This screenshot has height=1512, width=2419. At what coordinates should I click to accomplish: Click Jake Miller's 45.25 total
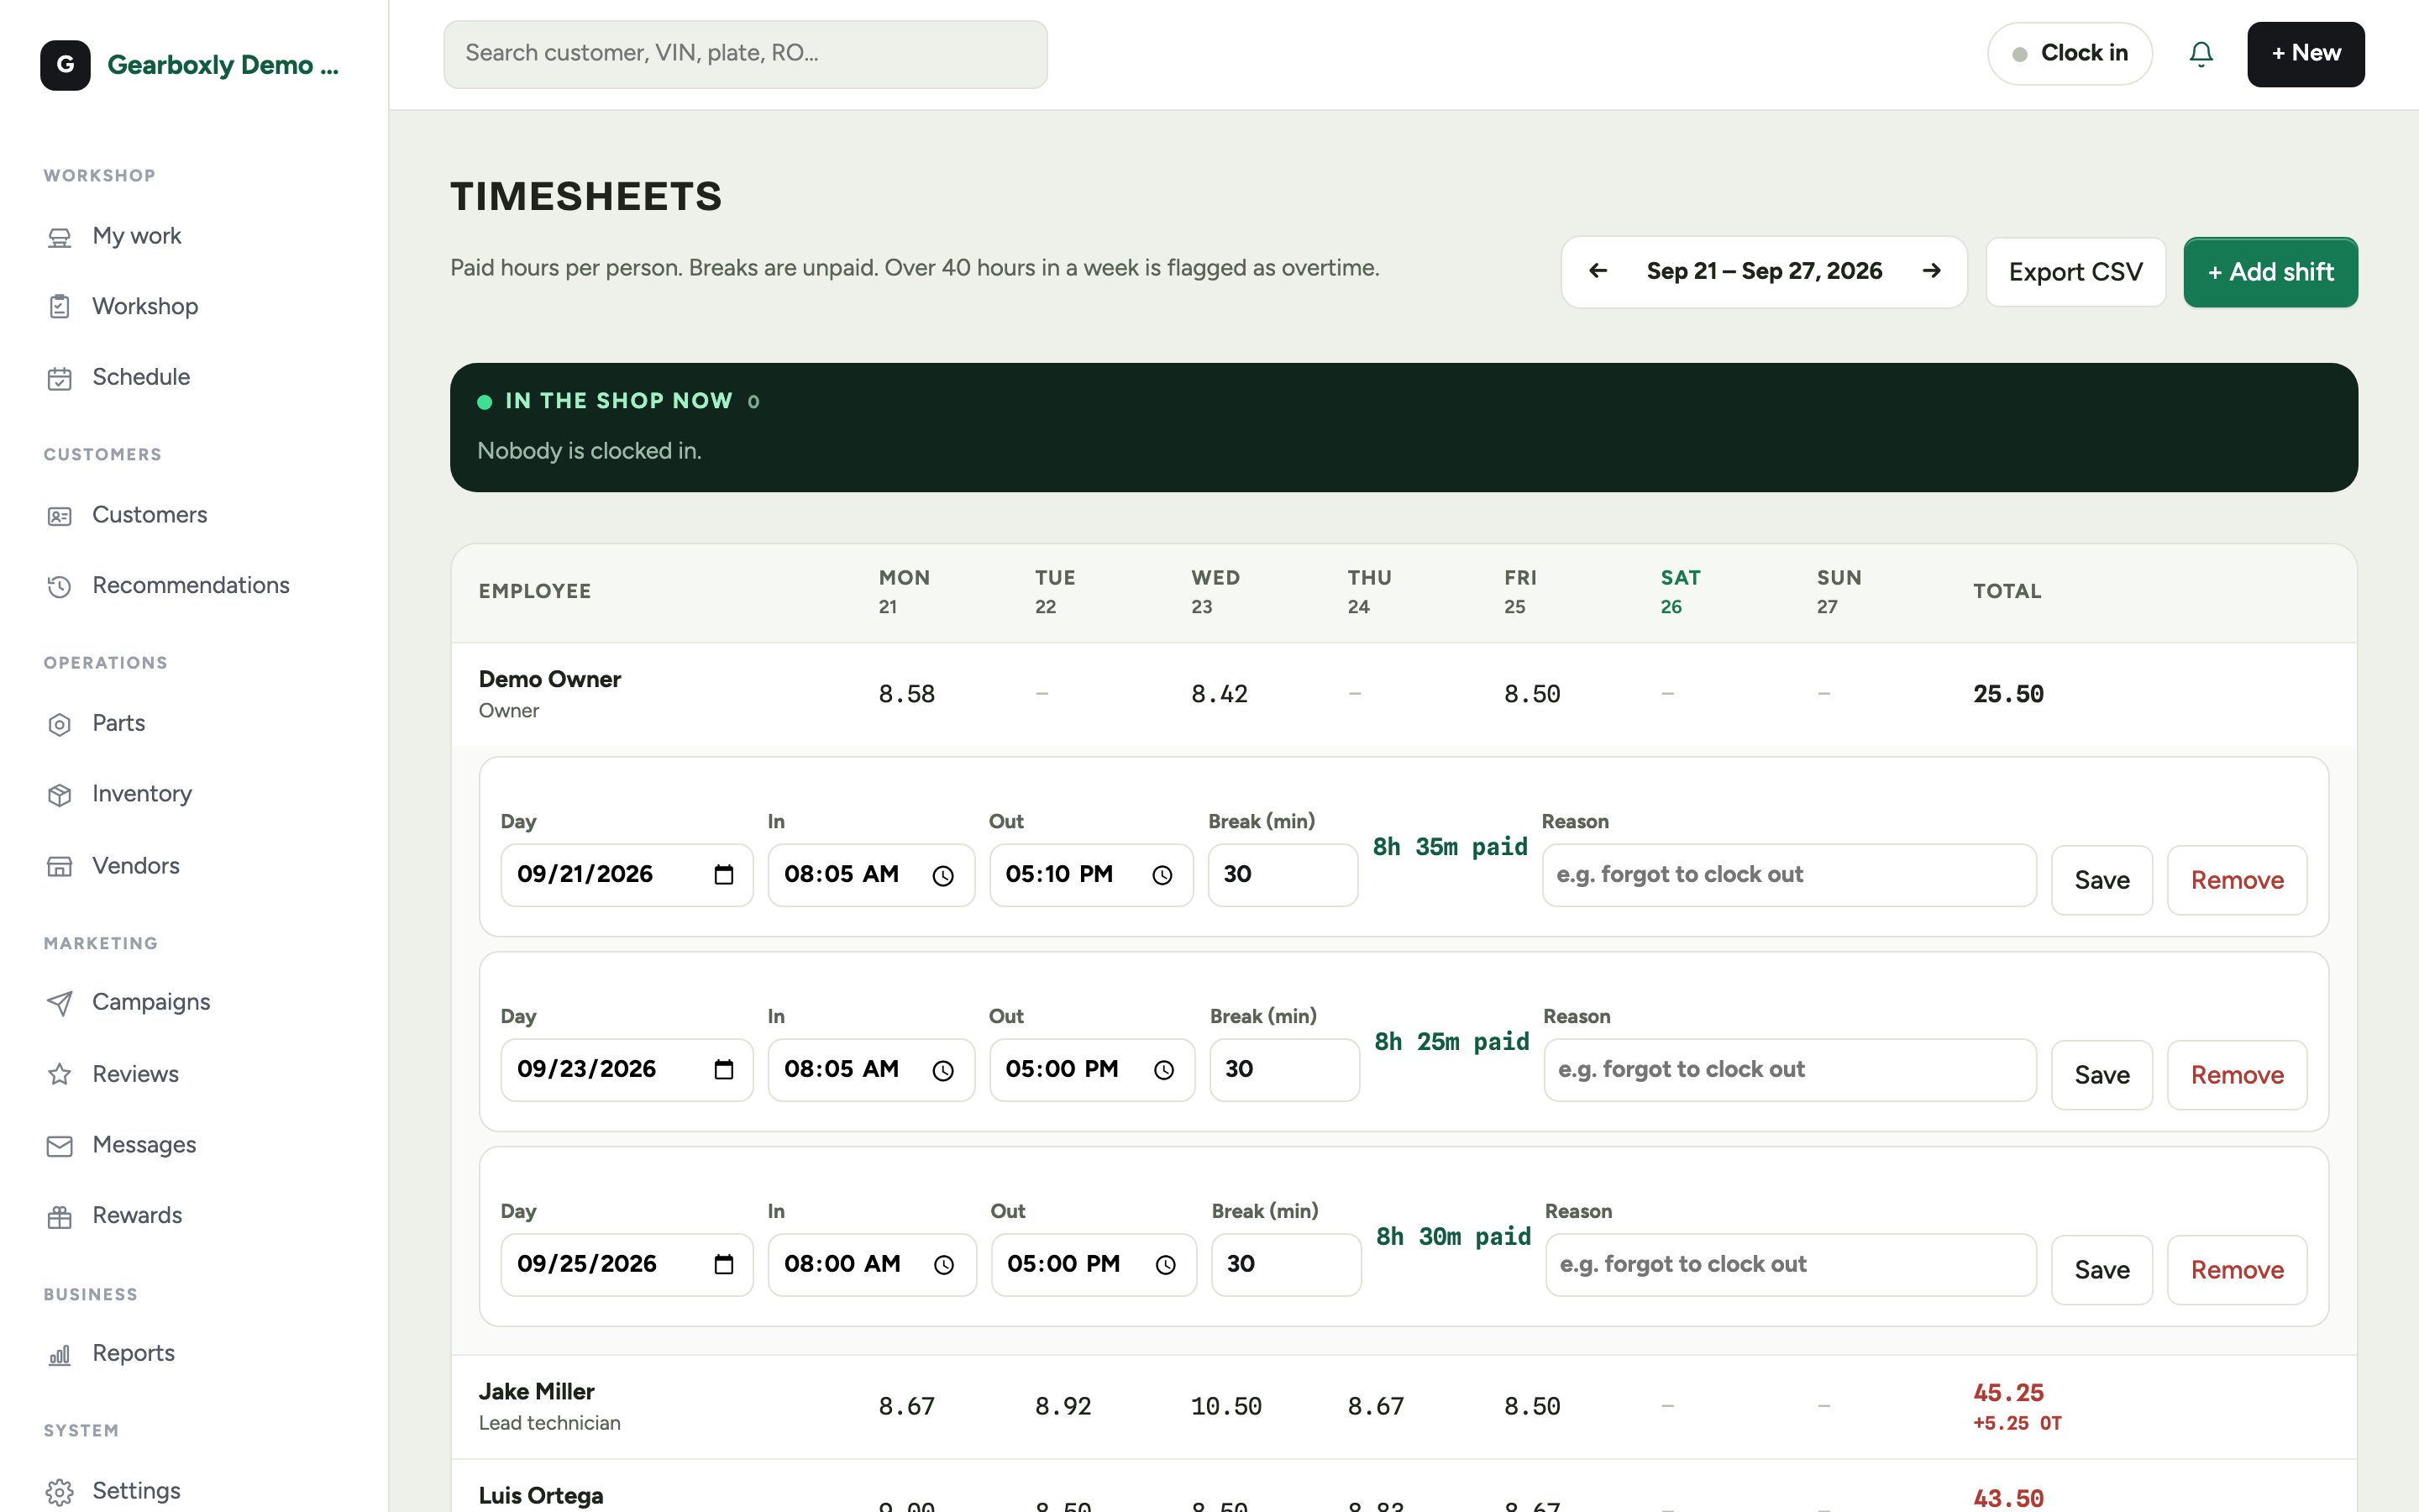point(2007,1393)
